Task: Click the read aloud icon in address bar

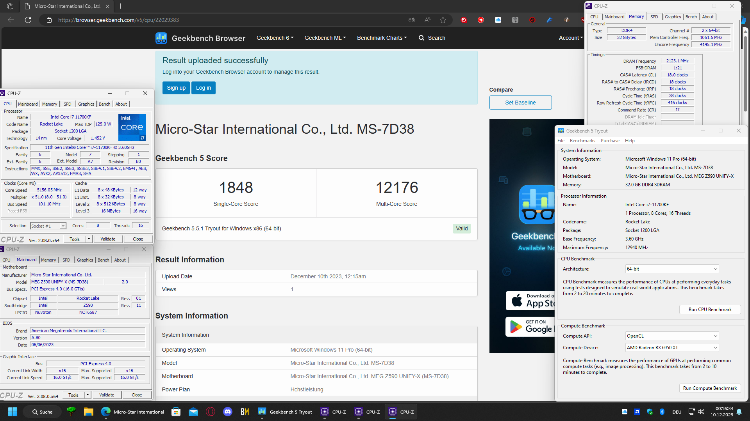Action: tap(427, 20)
